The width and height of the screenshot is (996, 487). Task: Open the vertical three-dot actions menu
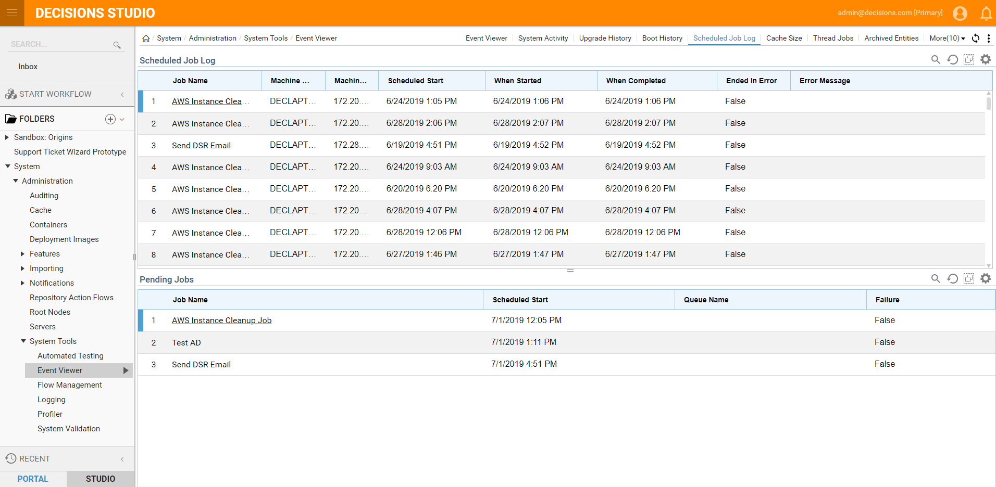989,38
